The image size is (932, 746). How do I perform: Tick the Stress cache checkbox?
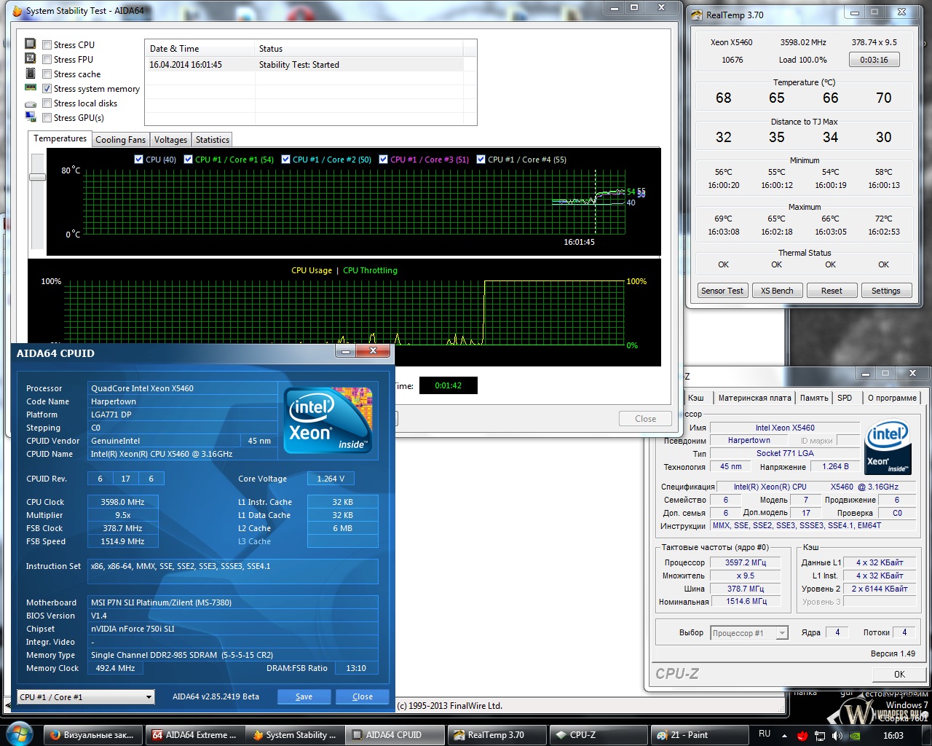click(47, 74)
